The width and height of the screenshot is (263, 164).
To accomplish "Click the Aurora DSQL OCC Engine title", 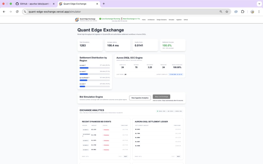I will click(x=130, y=58).
